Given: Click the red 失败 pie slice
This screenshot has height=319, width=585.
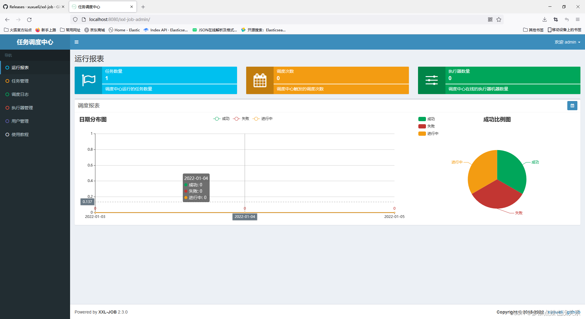Looking at the screenshot, I should (497, 195).
